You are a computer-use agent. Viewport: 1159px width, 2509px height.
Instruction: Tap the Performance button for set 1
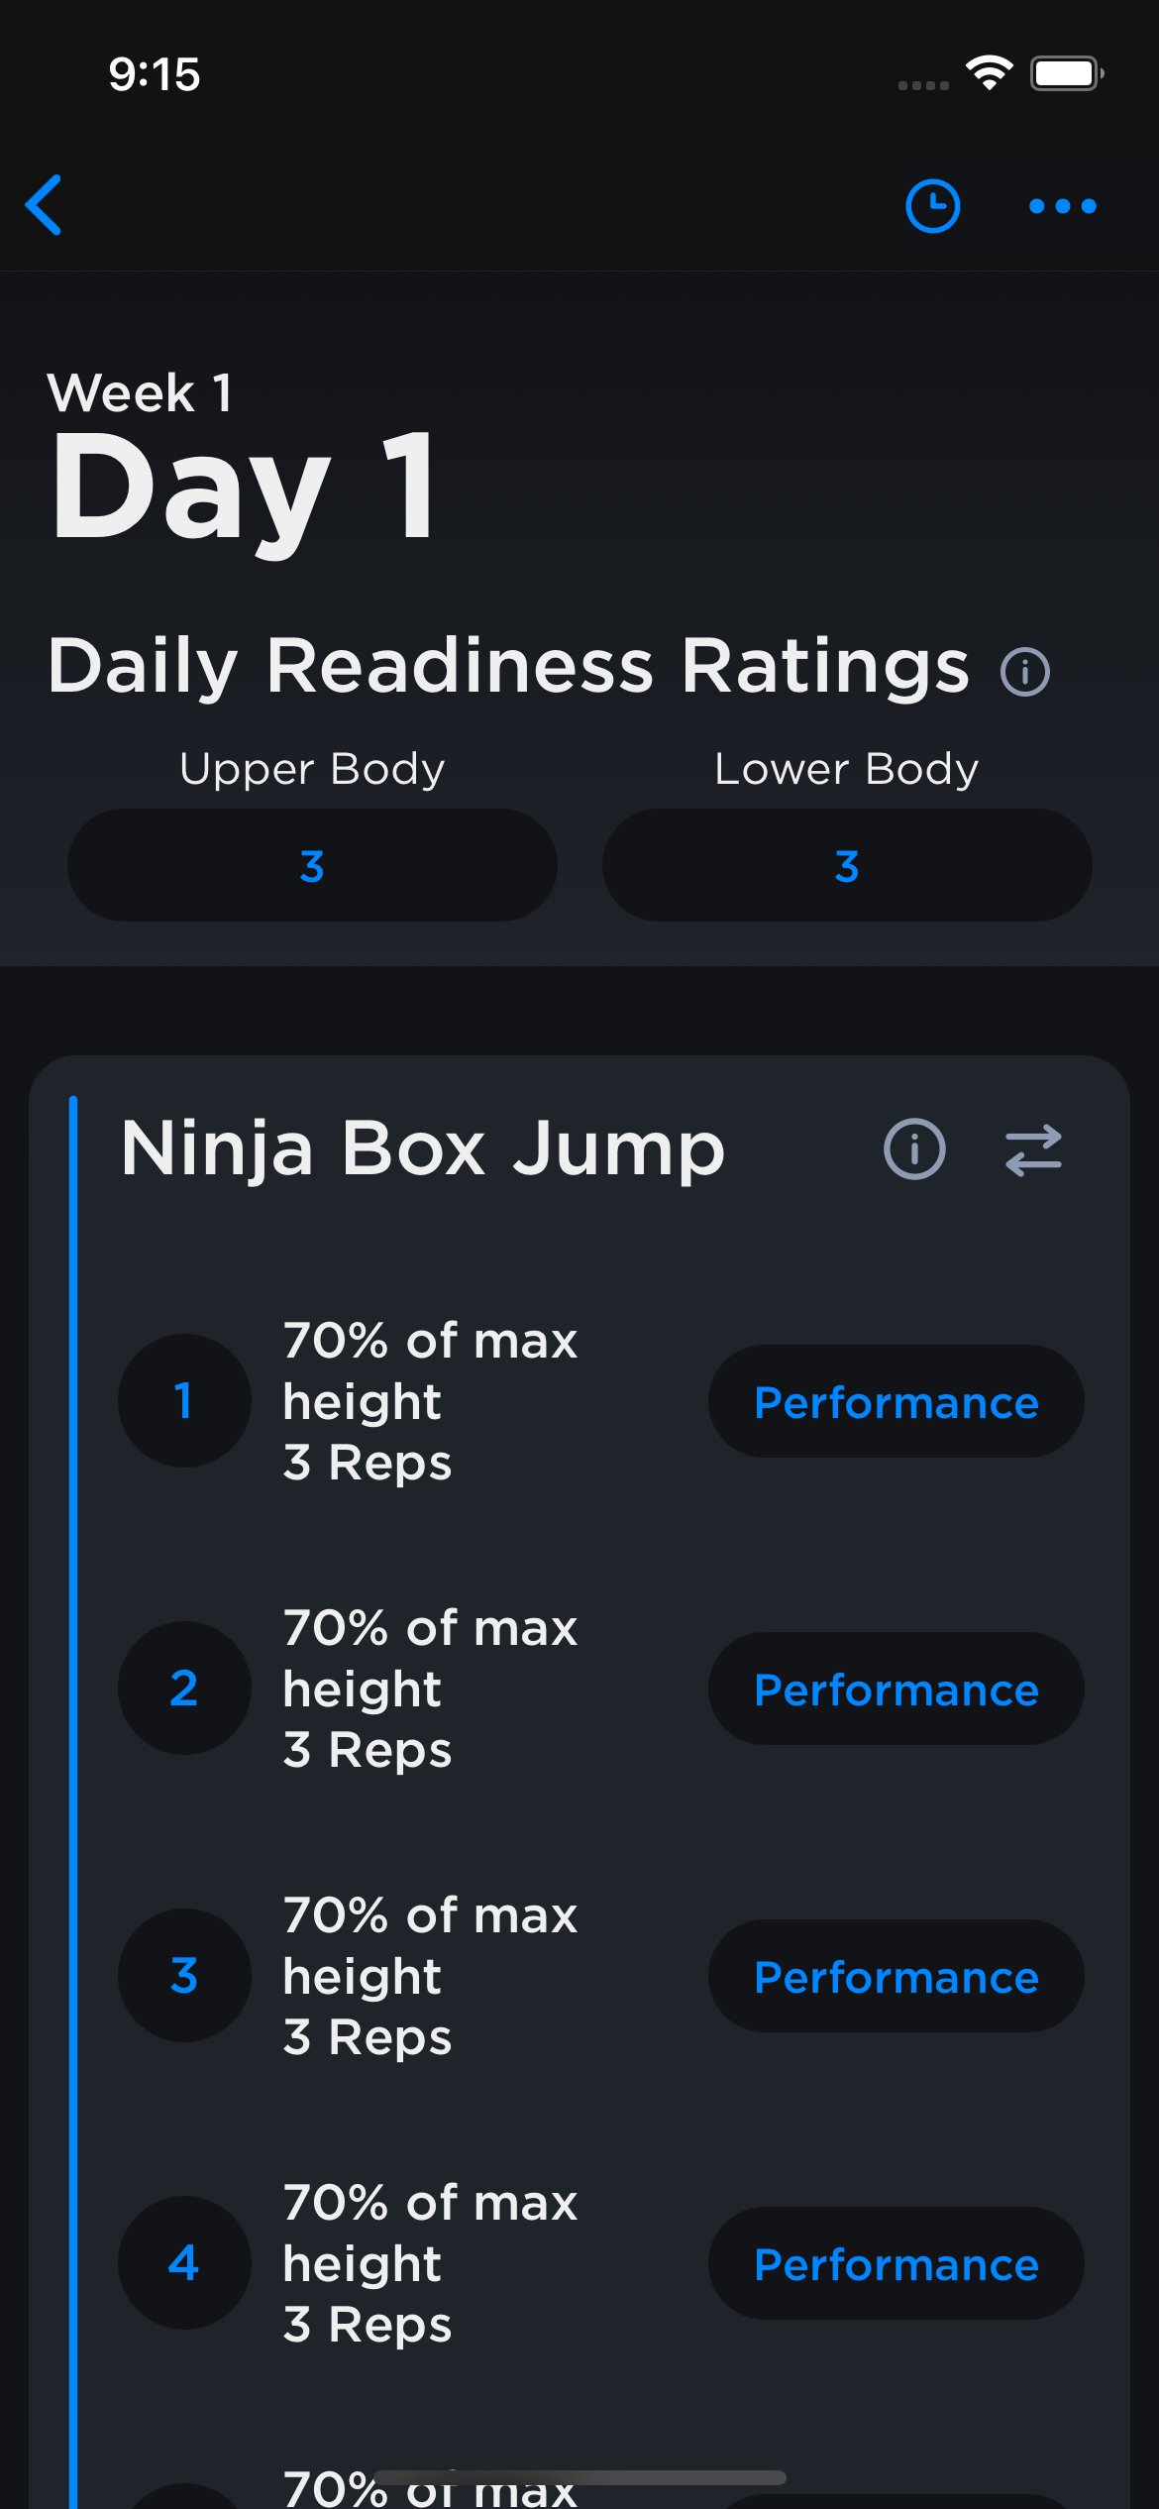point(896,1401)
